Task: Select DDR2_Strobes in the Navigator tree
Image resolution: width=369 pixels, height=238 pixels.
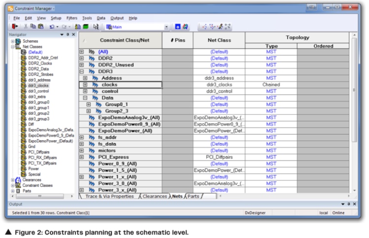Action: pos(41,74)
